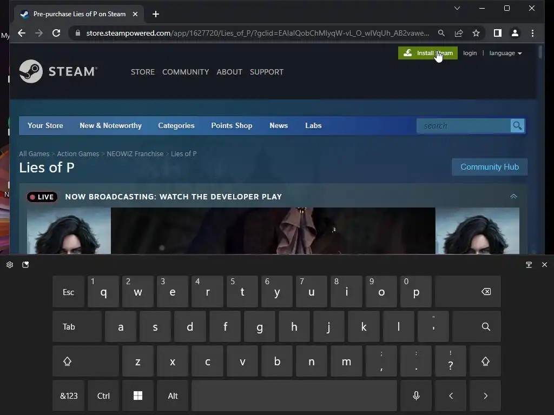Click the Steam logo in header
Viewport: 554px width, 415px height.
[58, 71]
